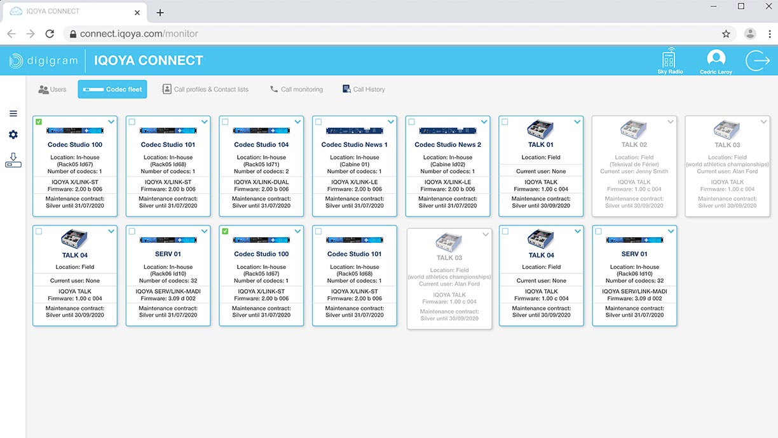Bookmark this page with the star icon
This screenshot has width=778, height=438.
pos(726,34)
